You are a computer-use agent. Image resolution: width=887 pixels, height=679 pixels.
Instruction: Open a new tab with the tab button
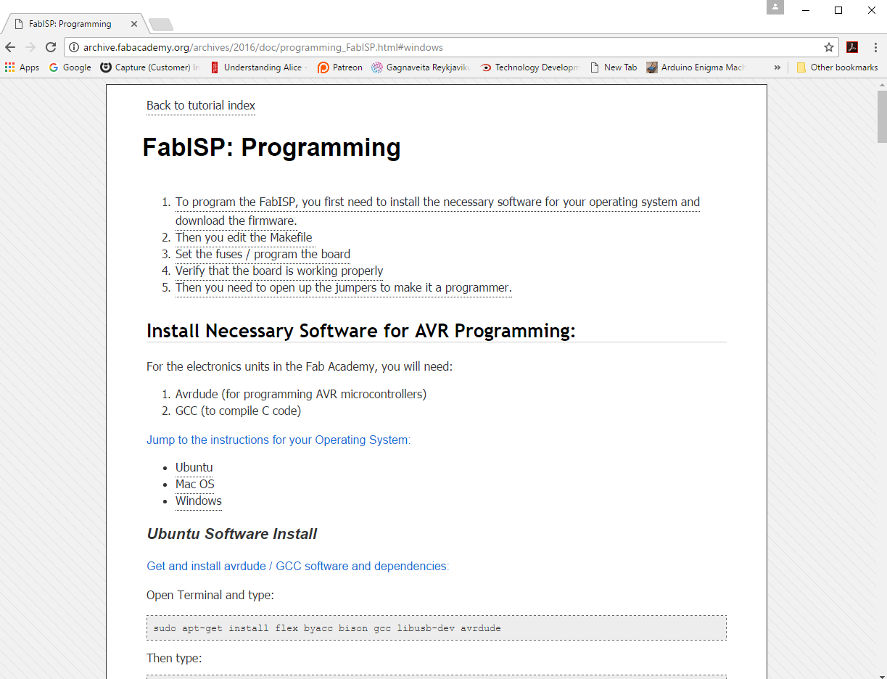[160, 25]
